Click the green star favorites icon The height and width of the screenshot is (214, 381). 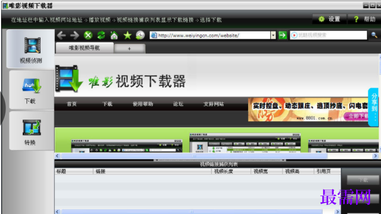pos(128,35)
